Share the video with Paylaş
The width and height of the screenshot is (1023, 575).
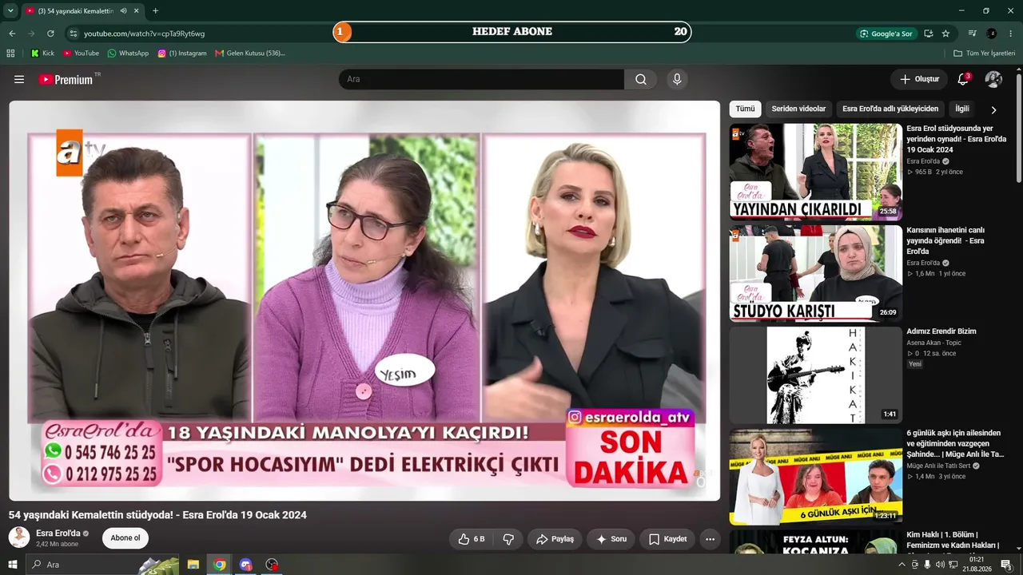[555, 539]
